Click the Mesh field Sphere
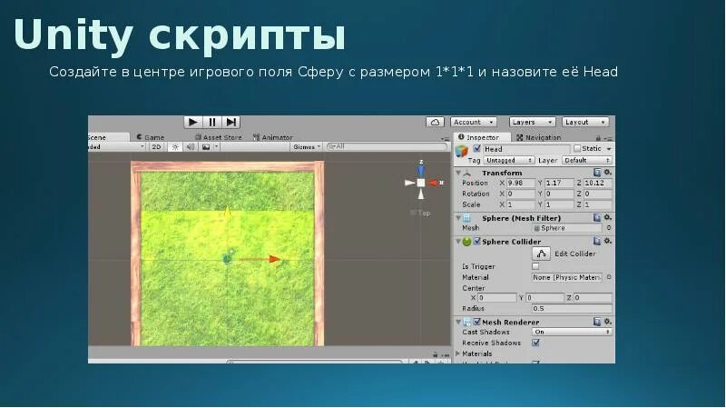 point(567,228)
